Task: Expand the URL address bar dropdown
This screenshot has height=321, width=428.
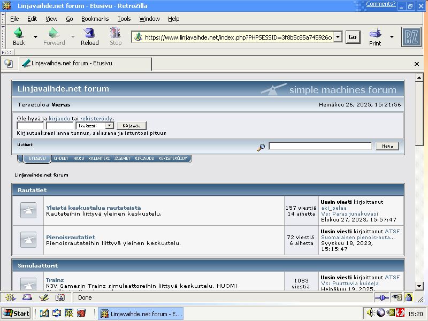Action: [x=338, y=37]
